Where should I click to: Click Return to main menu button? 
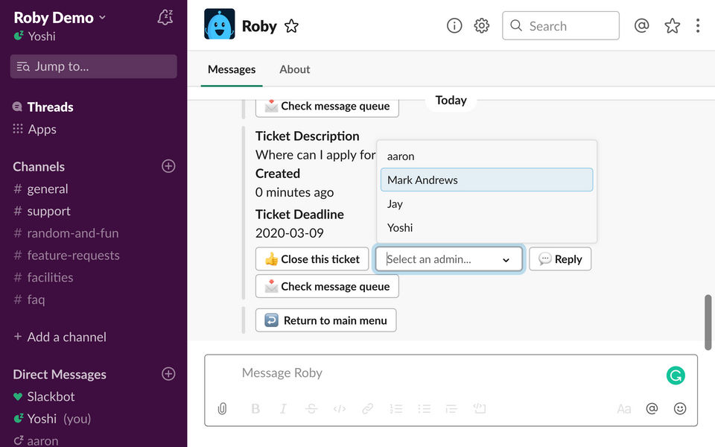325,320
